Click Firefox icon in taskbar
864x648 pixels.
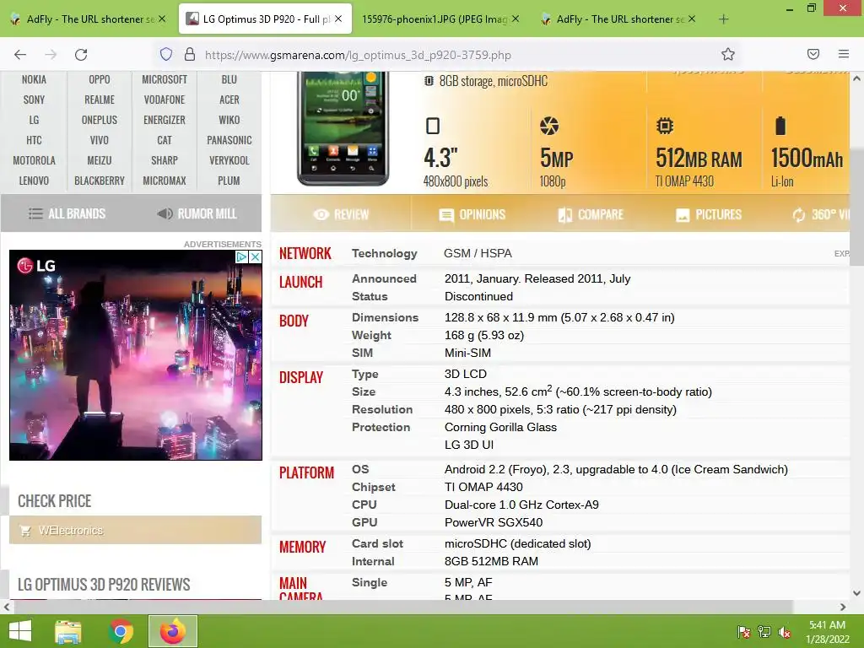[173, 631]
